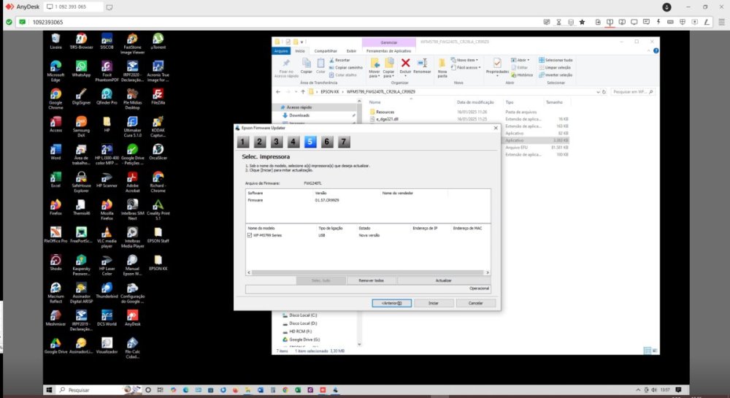Open the uTorrent desktop shortcut
The image size is (730, 398).
158,41
